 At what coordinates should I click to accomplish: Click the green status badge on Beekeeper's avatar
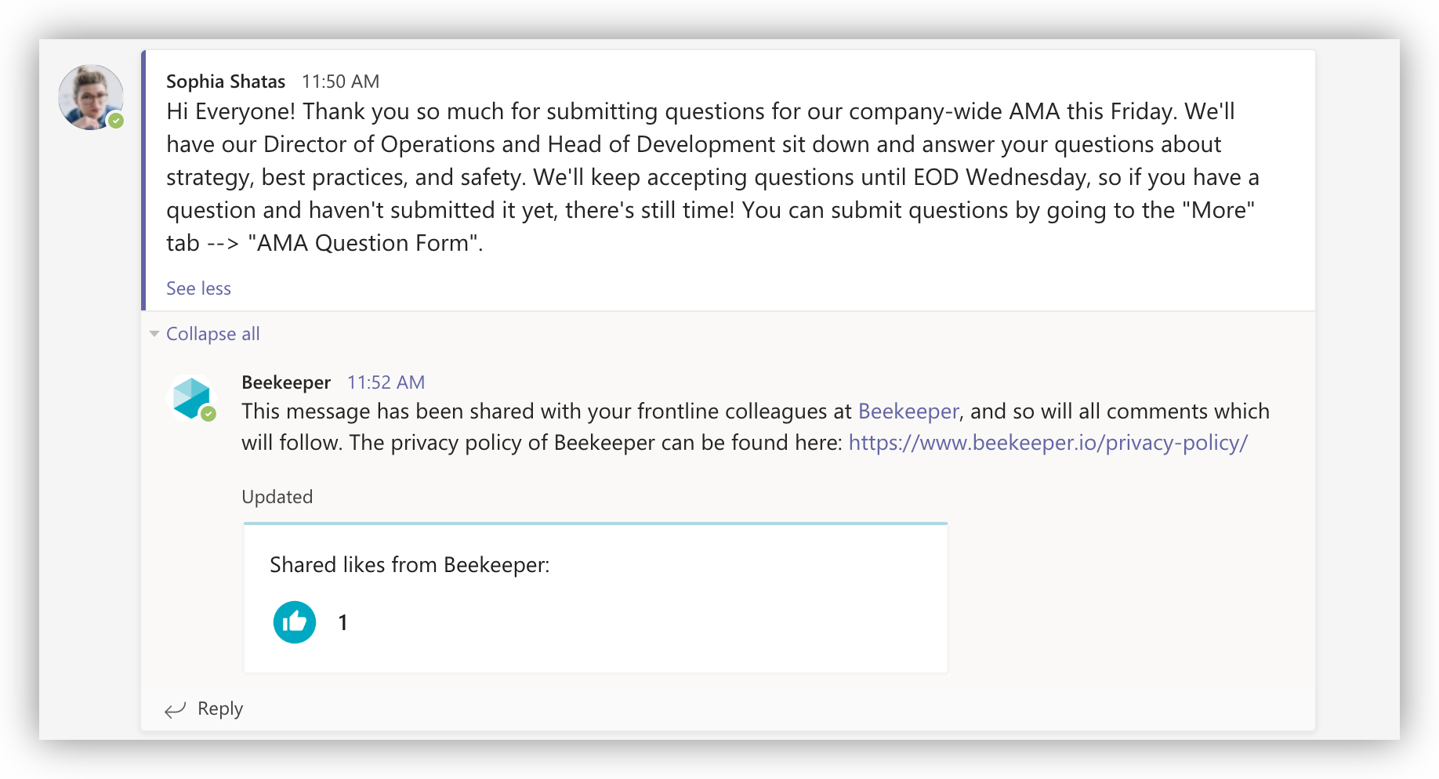[208, 414]
